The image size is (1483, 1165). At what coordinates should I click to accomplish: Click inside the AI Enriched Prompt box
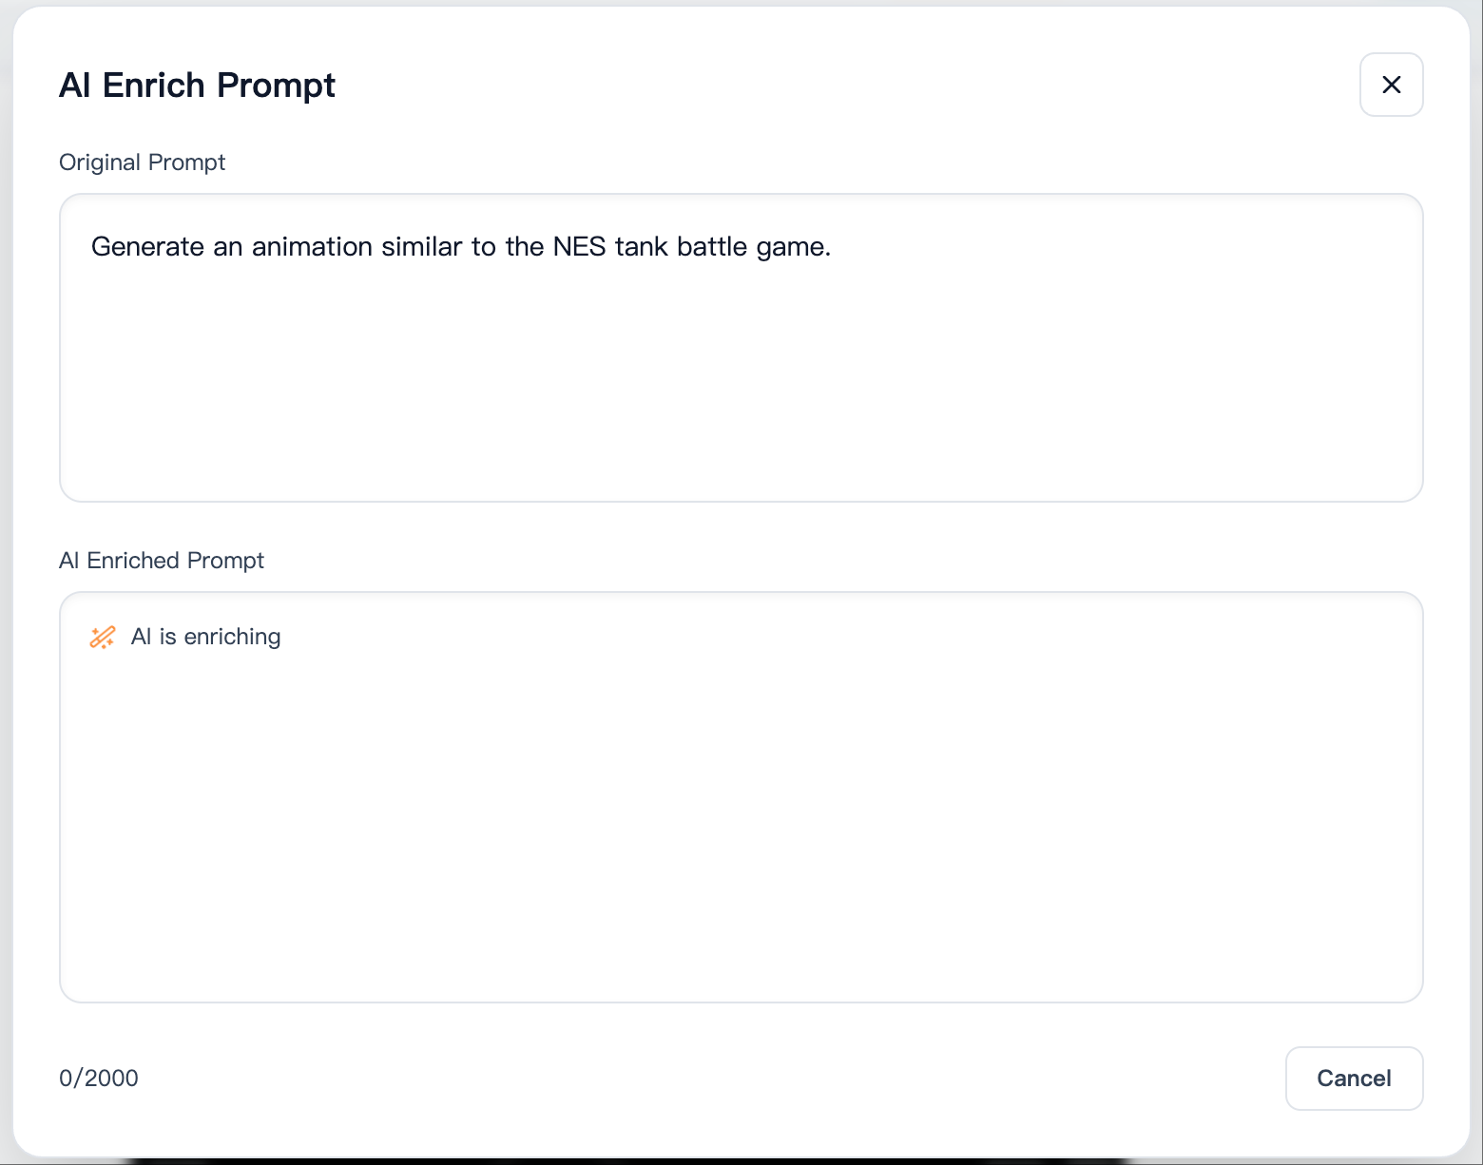741,817
